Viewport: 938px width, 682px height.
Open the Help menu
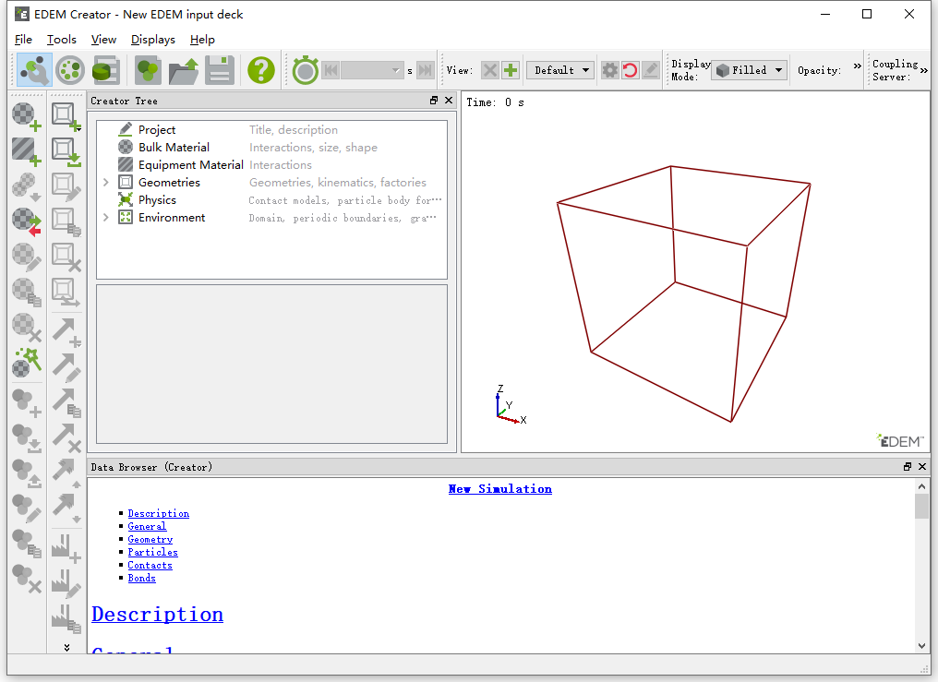(202, 40)
